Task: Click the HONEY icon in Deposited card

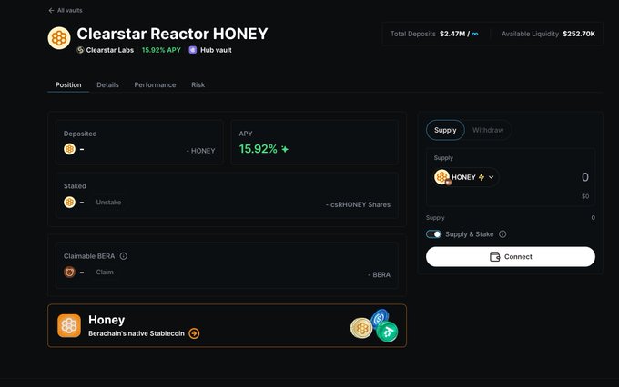Action: pyautogui.click(x=69, y=149)
